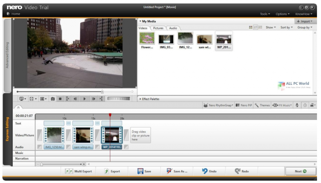Open the Fit Music options
321x183 pixels.
coord(282,105)
